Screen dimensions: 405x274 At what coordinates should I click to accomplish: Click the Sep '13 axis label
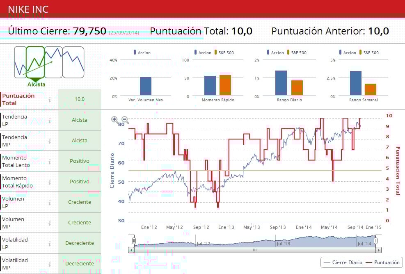(278, 227)
